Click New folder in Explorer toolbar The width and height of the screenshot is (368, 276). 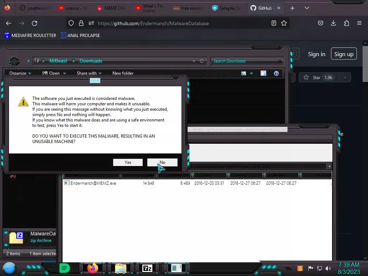[123, 73]
